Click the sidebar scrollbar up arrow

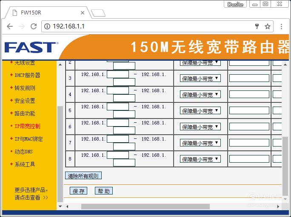point(60,65)
